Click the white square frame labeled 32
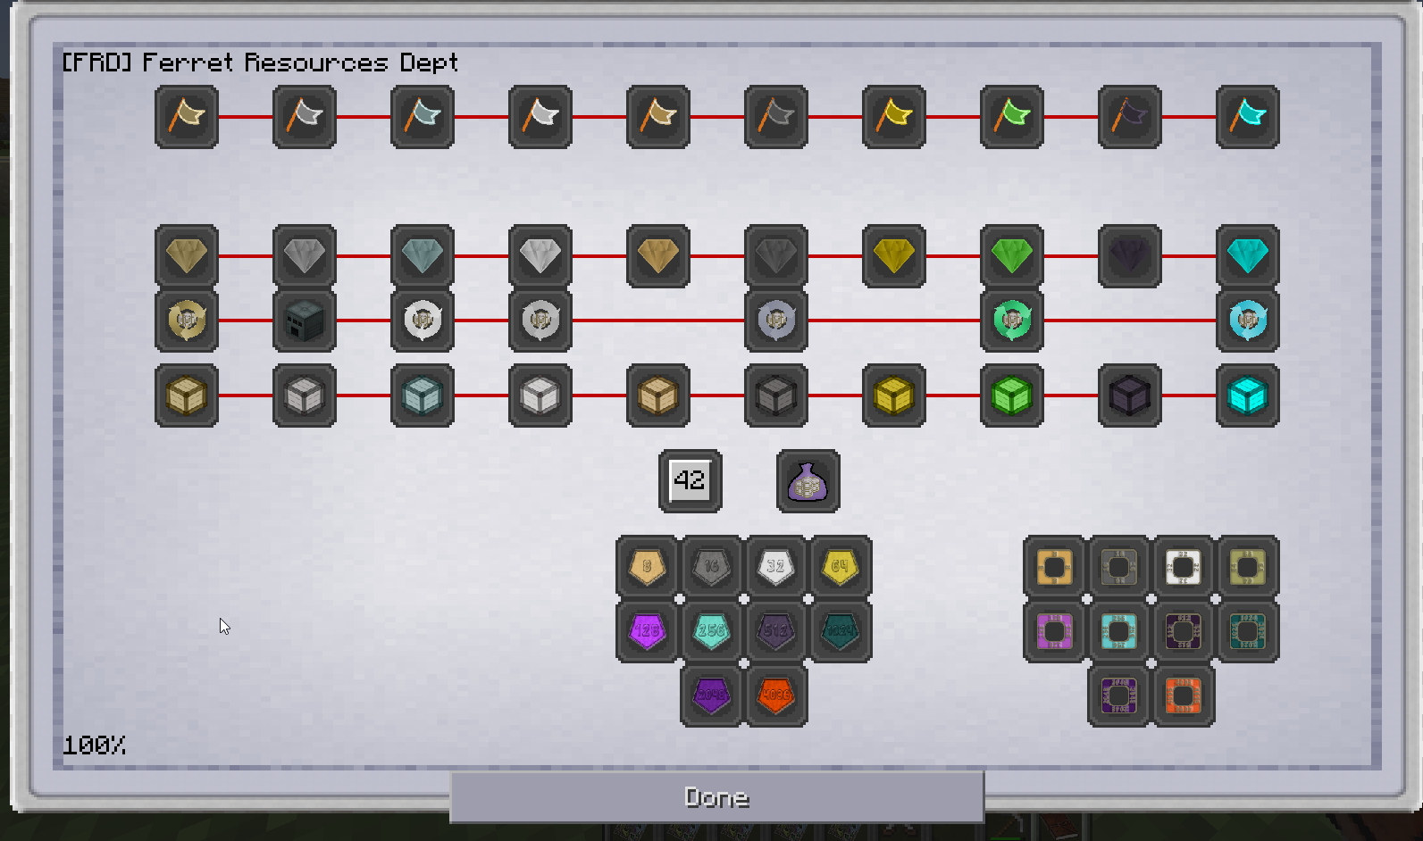This screenshot has height=841, width=1423. 1184,567
